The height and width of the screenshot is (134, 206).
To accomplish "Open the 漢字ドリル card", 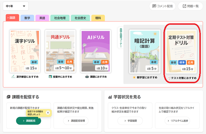I will (25, 51).
